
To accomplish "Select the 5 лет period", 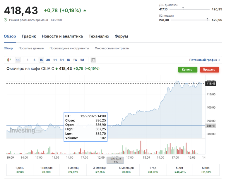I will [179, 170].
